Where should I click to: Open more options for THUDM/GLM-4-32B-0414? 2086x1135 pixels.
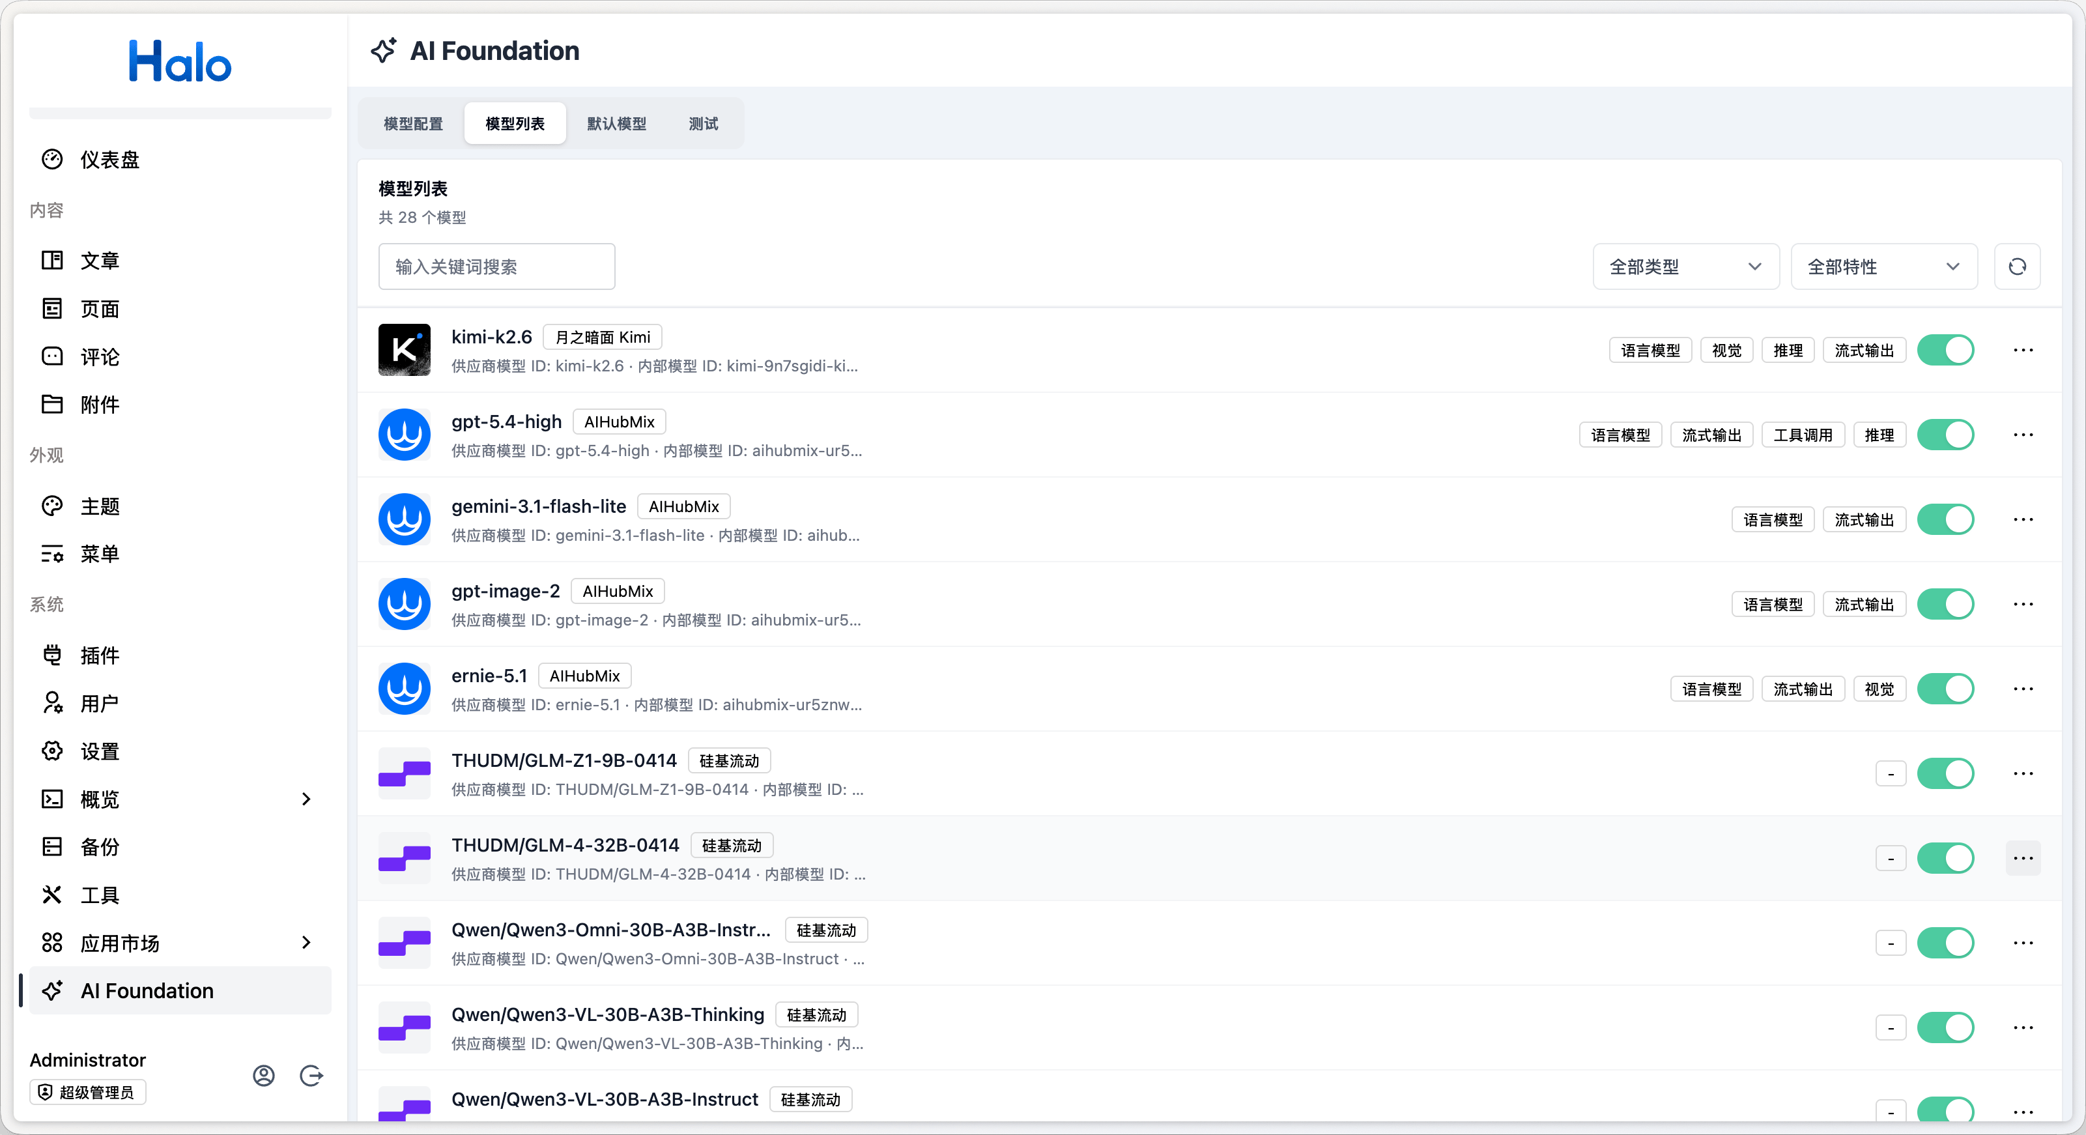[2023, 858]
